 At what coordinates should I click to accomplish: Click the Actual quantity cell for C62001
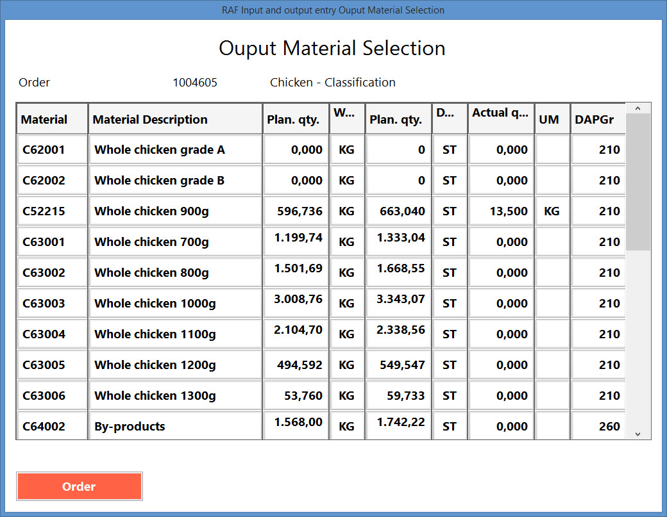click(501, 150)
